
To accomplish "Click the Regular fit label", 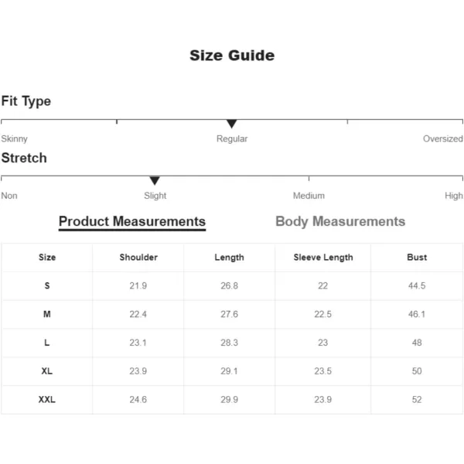I will pos(232,138).
